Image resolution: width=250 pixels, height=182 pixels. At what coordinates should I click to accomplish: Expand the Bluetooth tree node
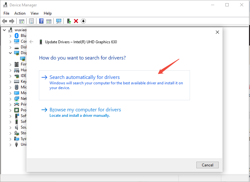[x=10, y=36]
